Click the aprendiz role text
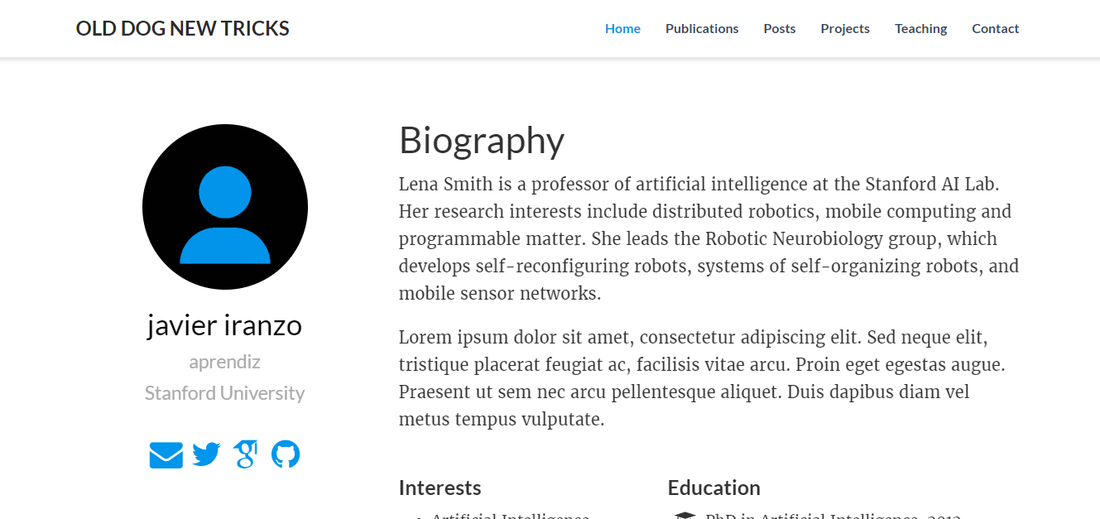 [x=225, y=363]
